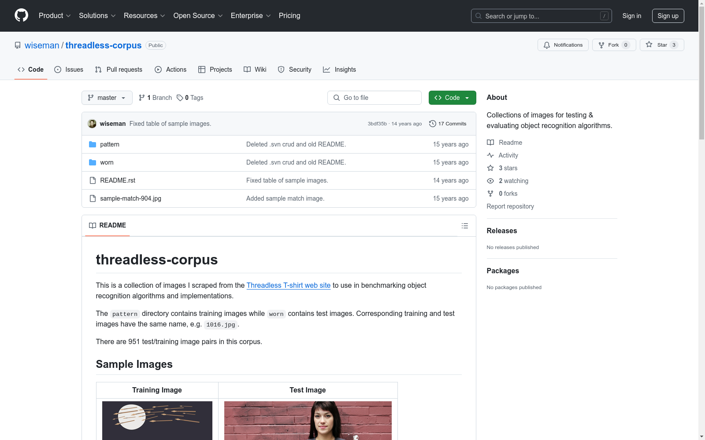This screenshot has width=705, height=440.
Task: Click the pattern folder icon
Action: 93,144
